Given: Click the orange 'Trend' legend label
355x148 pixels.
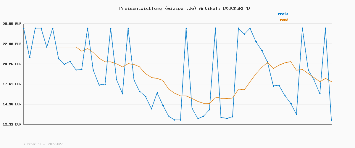Looking at the screenshot, I should tap(283, 20).
